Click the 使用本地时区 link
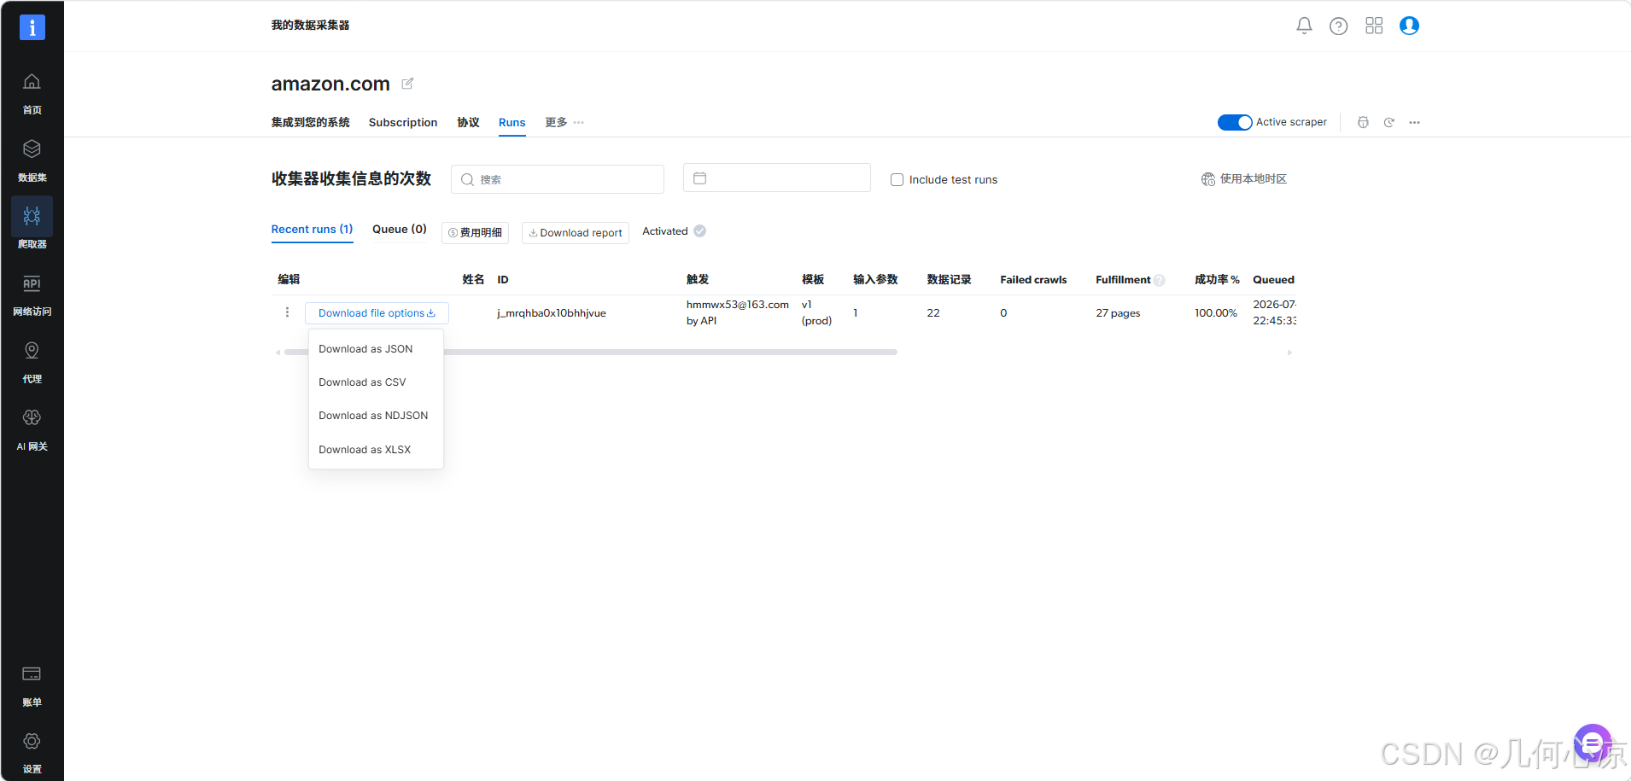The height and width of the screenshot is (781, 1631). [x=1253, y=179]
